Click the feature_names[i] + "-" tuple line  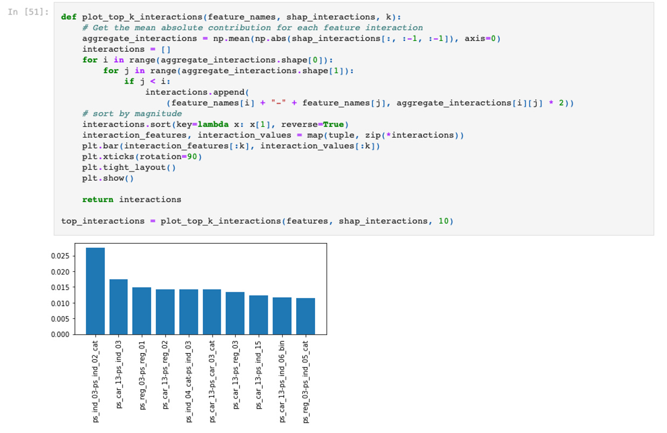[370, 103]
